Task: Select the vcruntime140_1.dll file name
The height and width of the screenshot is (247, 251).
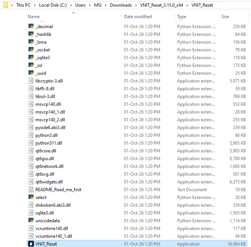Action: click(54, 236)
